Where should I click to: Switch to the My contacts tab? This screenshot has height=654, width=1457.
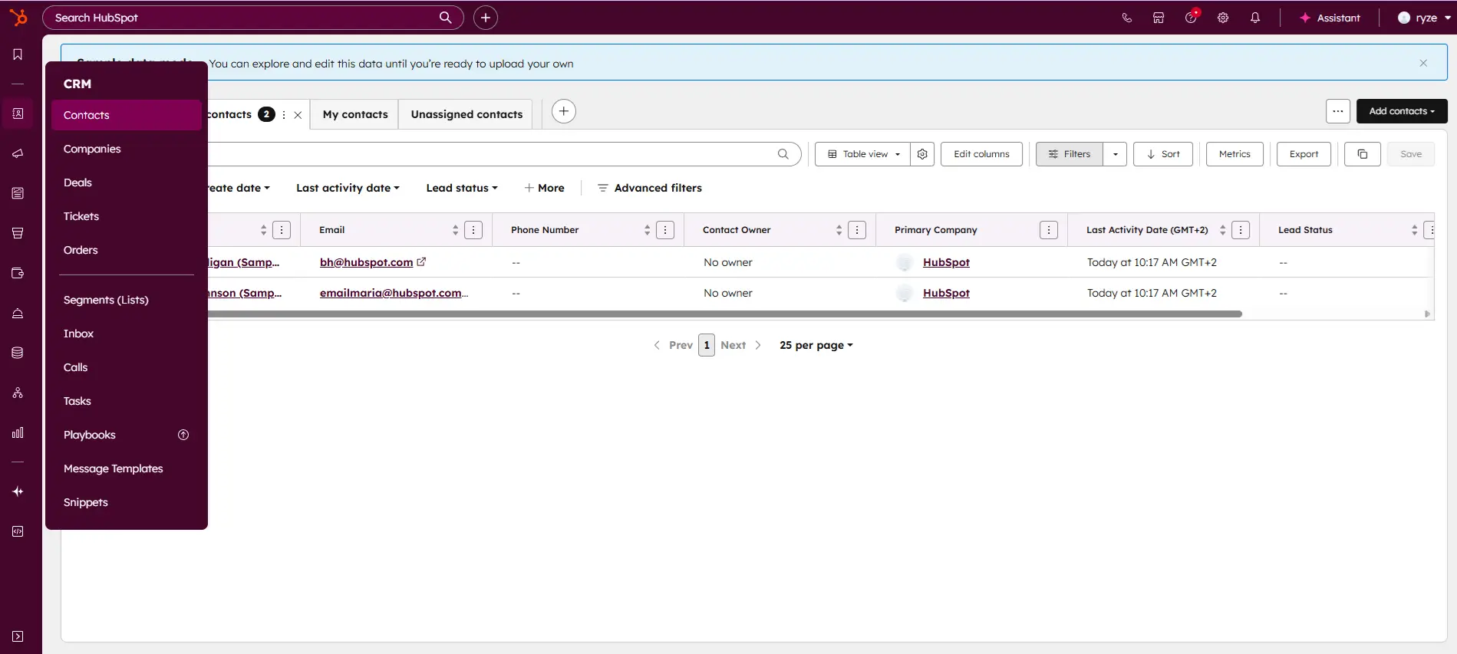coord(355,114)
